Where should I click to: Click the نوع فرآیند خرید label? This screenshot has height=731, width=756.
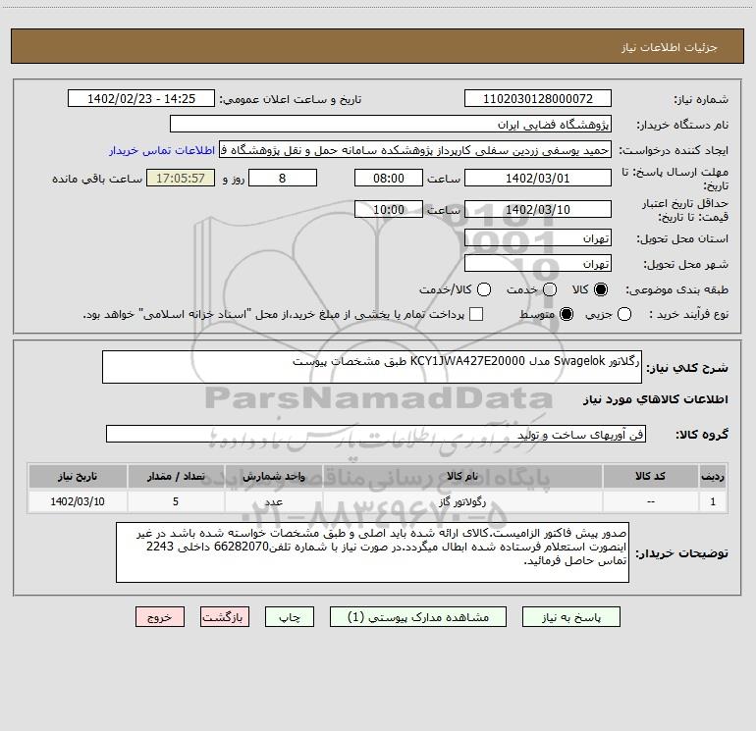(x=688, y=314)
